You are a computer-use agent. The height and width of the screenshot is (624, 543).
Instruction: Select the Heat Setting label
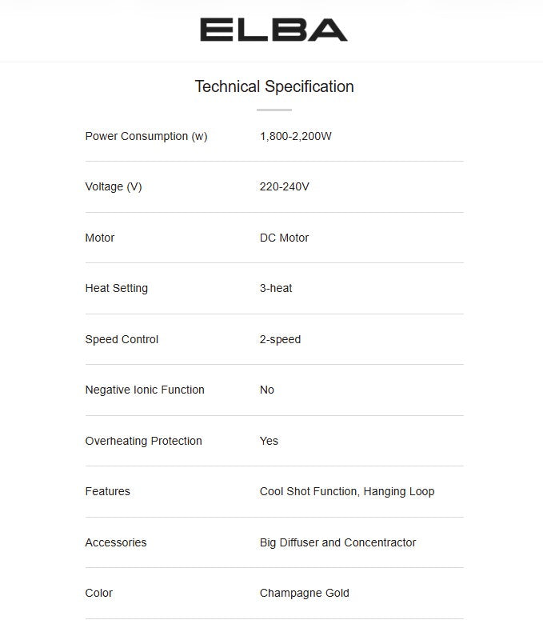117,288
